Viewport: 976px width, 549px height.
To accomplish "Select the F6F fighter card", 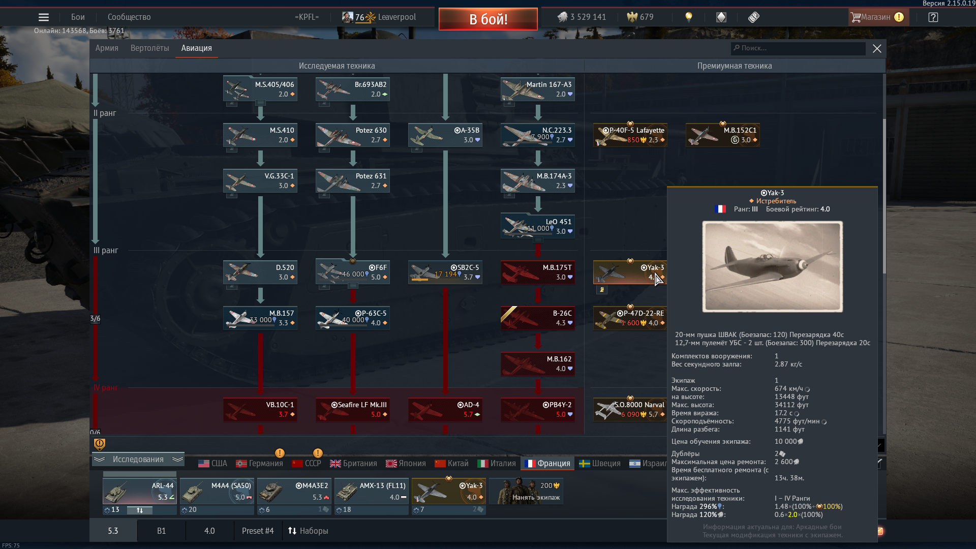I will (353, 272).
